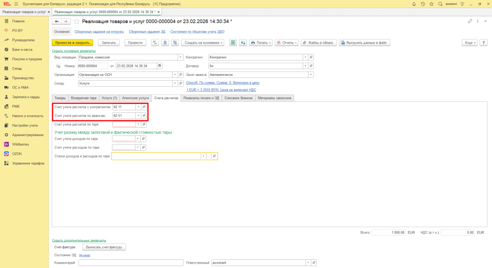Click the copy link icon at top right

pos(470,22)
